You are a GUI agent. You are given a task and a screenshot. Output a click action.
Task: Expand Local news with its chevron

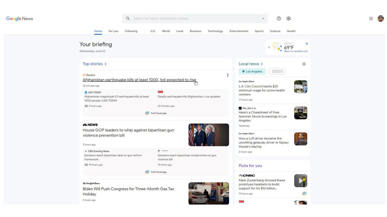click(x=262, y=64)
